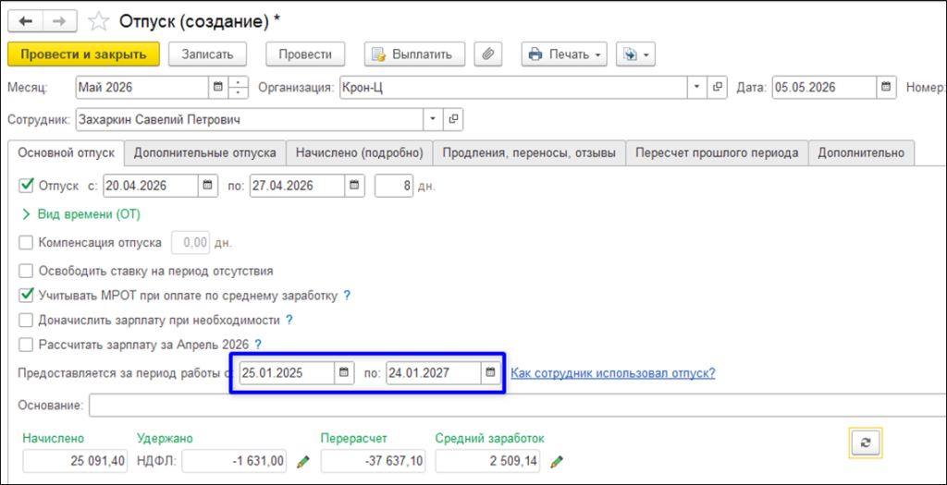Screen dimensions: 947x485
Task: Switch to Основной отпуск tab
Action: (x=66, y=152)
